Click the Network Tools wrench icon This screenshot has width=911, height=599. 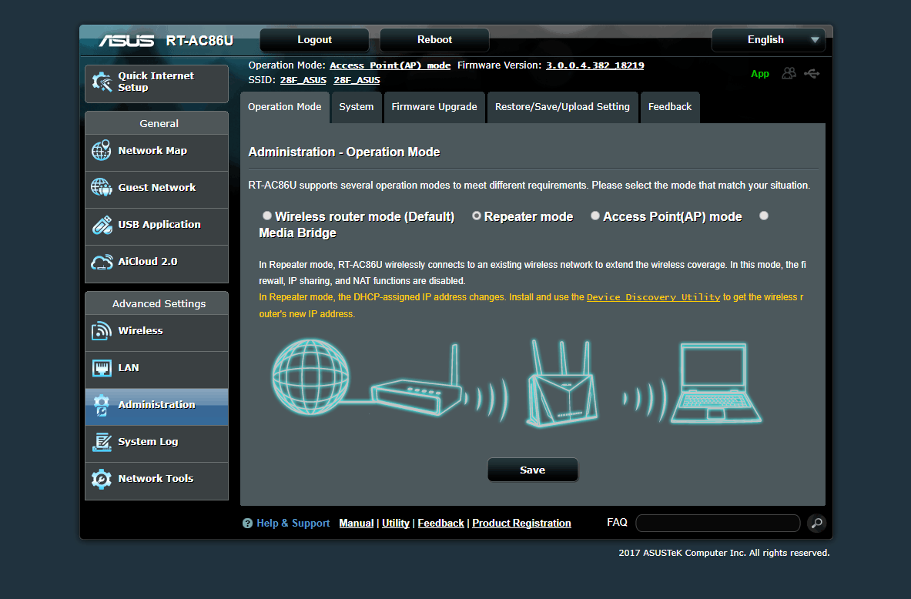coord(101,480)
